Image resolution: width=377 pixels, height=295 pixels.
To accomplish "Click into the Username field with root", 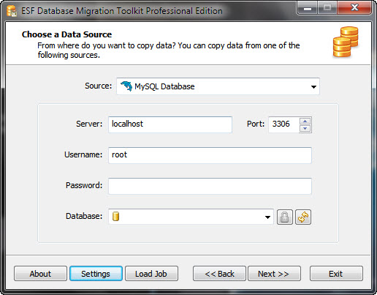I will (210, 155).
